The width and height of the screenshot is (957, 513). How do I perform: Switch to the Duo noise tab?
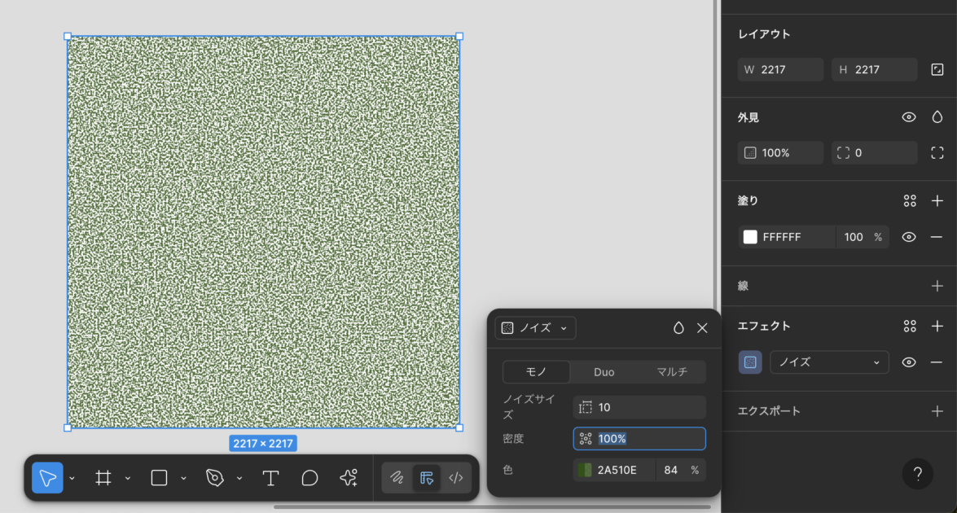click(604, 372)
